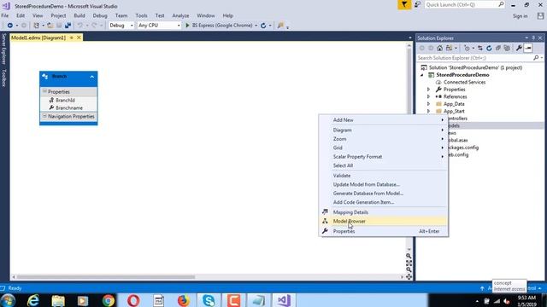Choose Update Model from Database
Image resolution: width=547 pixels, height=307 pixels.
point(384,184)
